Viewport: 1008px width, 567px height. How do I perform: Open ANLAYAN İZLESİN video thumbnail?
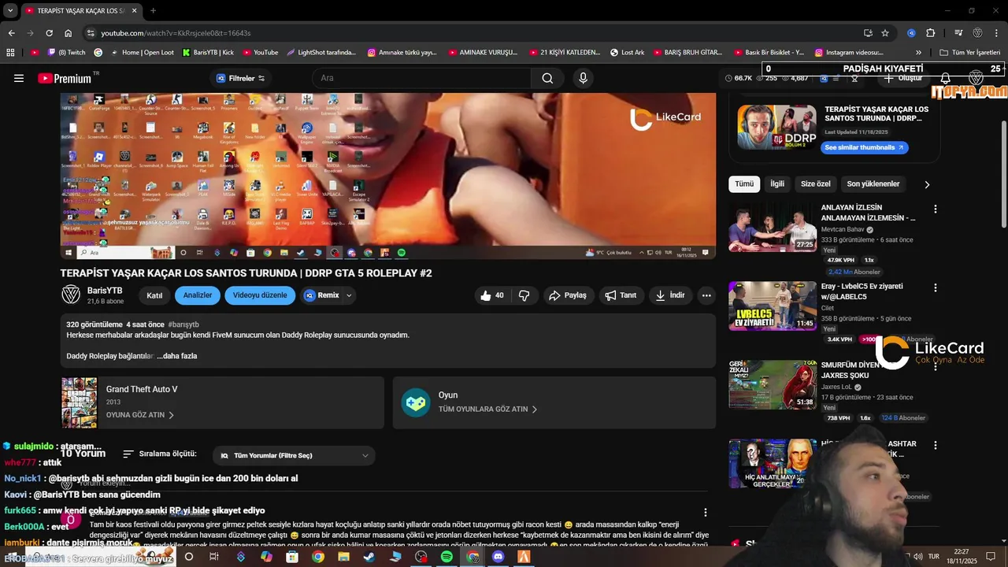(773, 228)
